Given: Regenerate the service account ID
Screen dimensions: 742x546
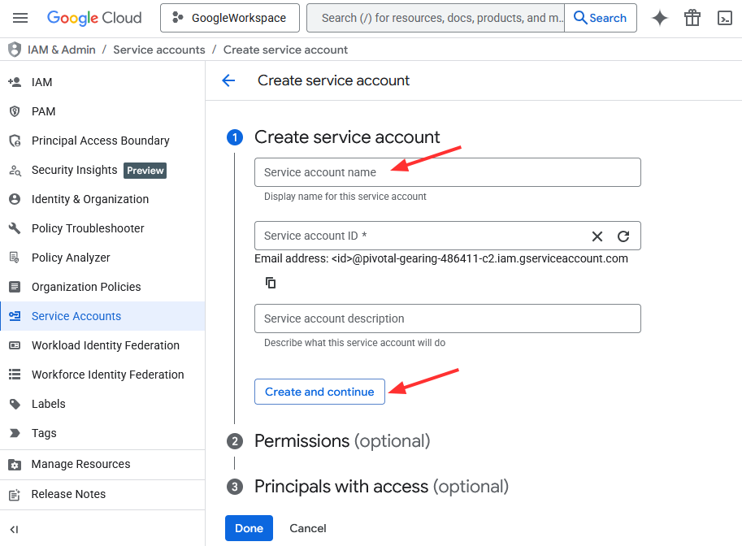Looking at the screenshot, I should click(623, 236).
